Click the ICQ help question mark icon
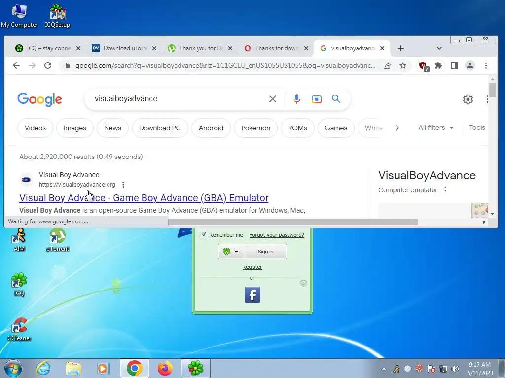Screen dimensions: 505x378 click(303, 283)
